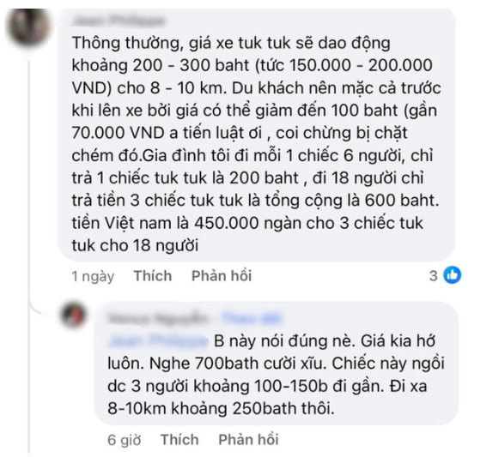Click the 'Thông thường, giá xe tuk tuk' comment bubble

pyautogui.click(x=257, y=135)
